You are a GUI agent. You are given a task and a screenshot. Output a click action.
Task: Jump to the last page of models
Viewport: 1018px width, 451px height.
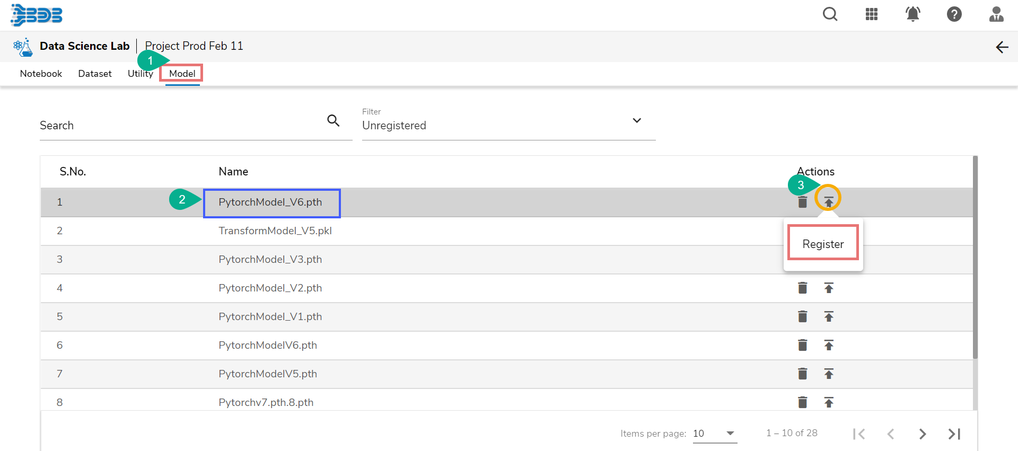coord(954,434)
